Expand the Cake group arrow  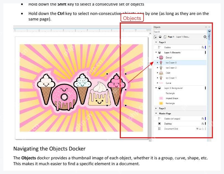tap(158, 73)
